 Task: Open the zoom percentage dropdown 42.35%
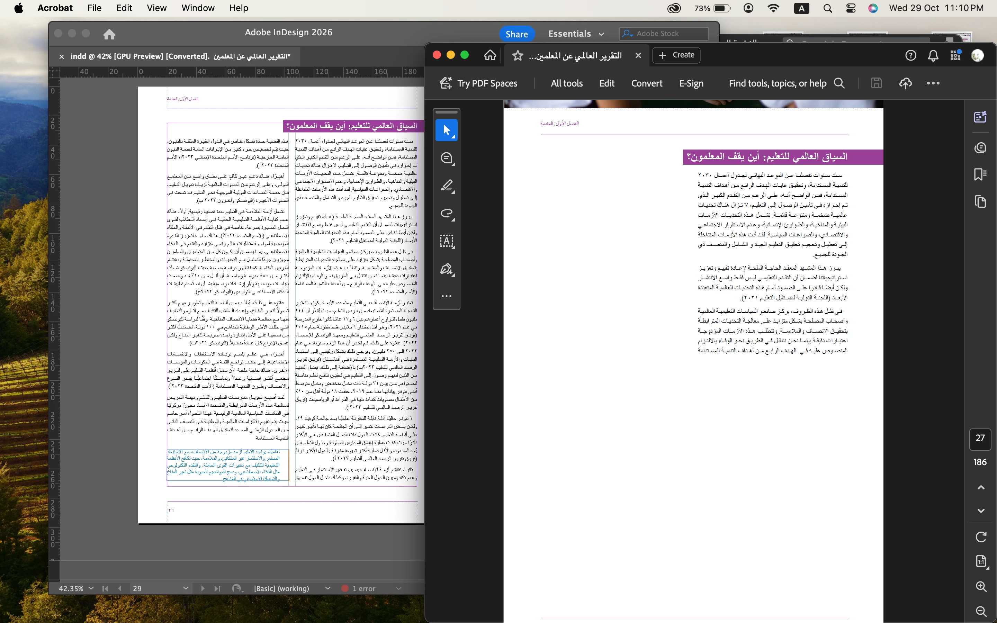pyautogui.click(x=91, y=588)
